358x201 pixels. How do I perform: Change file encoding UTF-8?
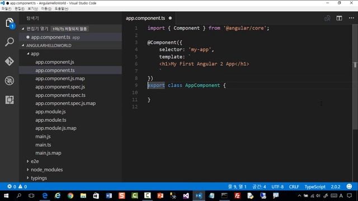277,186
